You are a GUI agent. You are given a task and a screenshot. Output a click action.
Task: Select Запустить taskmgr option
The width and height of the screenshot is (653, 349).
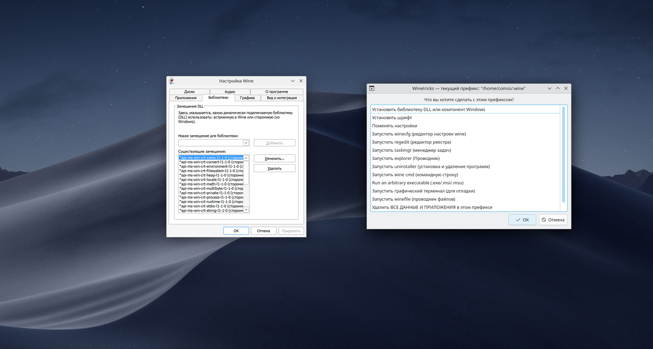(x=465, y=150)
